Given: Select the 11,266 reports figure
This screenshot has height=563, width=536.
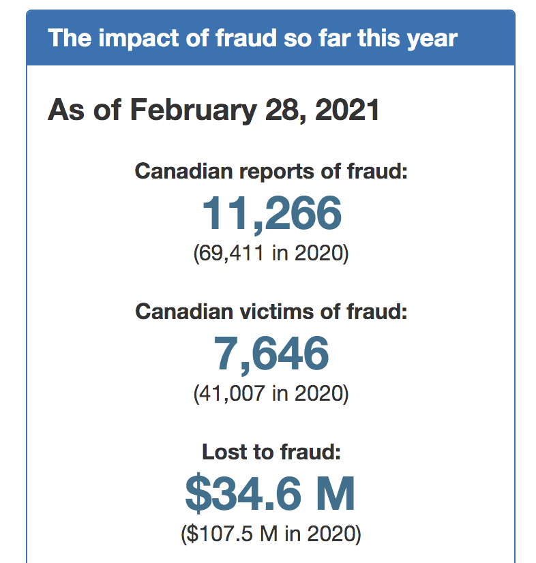Looking at the screenshot, I should 271,213.
